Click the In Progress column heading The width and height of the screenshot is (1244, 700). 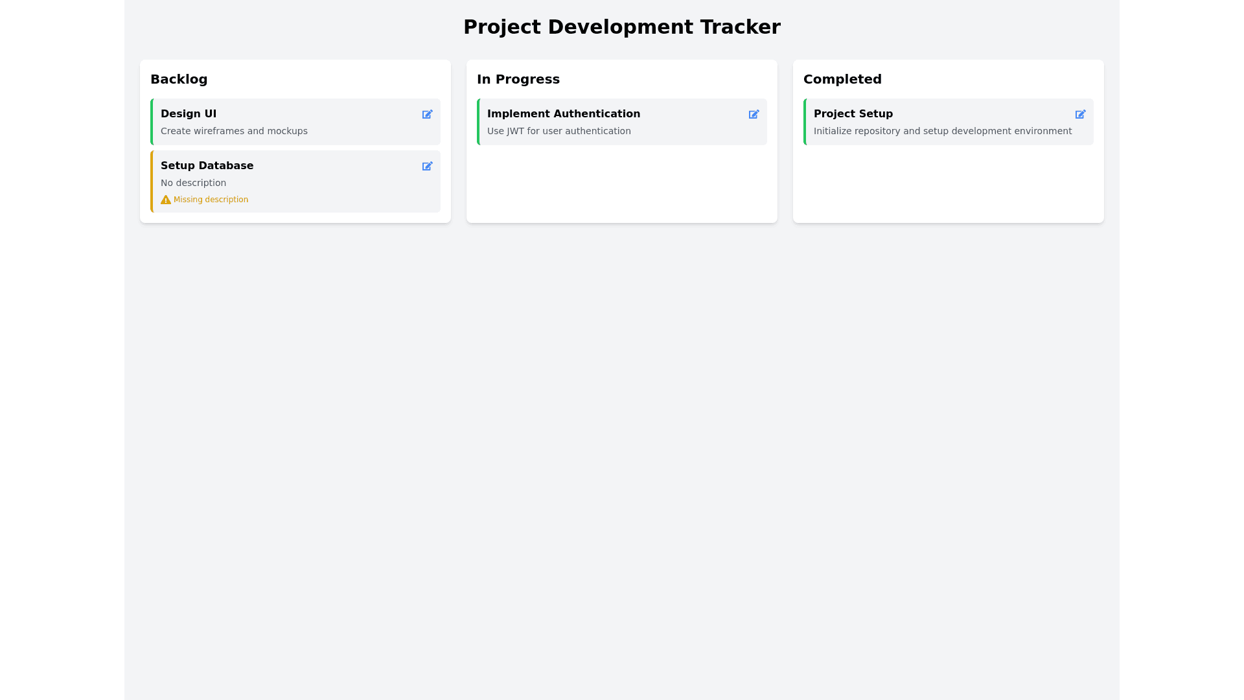click(518, 79)
